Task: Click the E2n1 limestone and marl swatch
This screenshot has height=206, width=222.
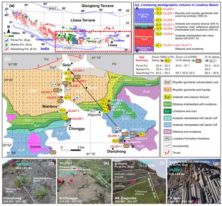Action: [x=167, y=111]
